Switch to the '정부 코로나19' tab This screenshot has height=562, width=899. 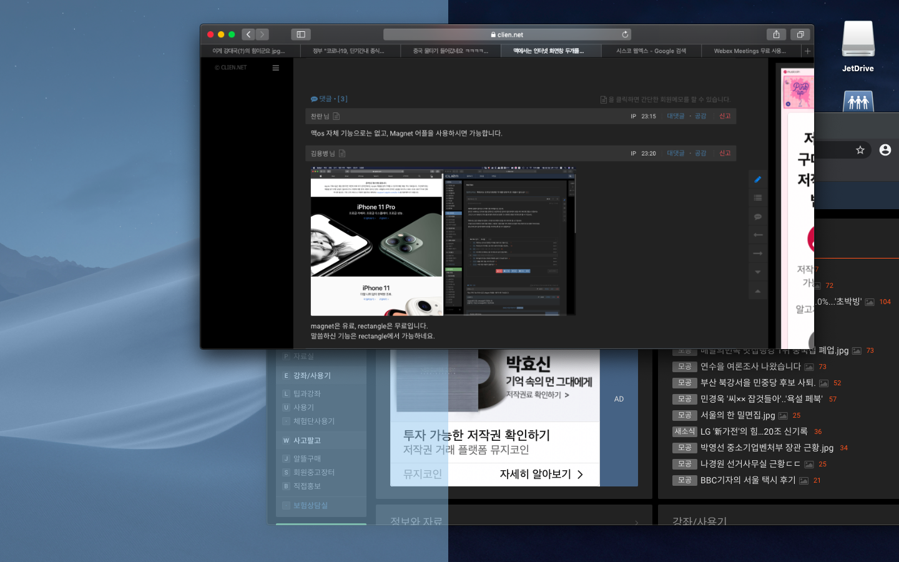pos(350,51)
